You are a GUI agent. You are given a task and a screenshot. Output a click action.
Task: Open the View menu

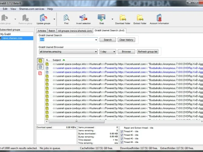click(13, 9)
